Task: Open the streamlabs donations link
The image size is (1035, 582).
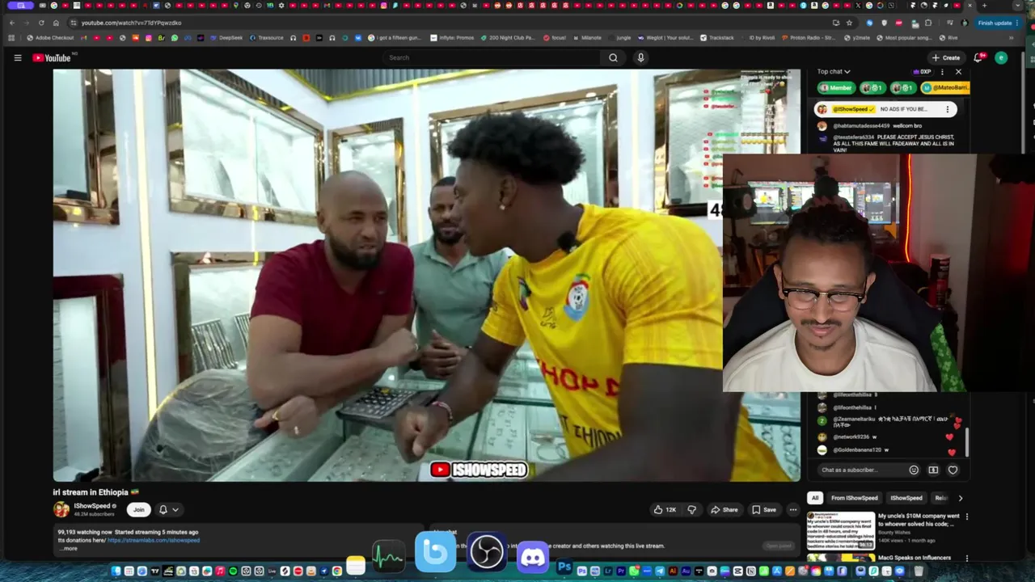Action: tap(153, 540)
